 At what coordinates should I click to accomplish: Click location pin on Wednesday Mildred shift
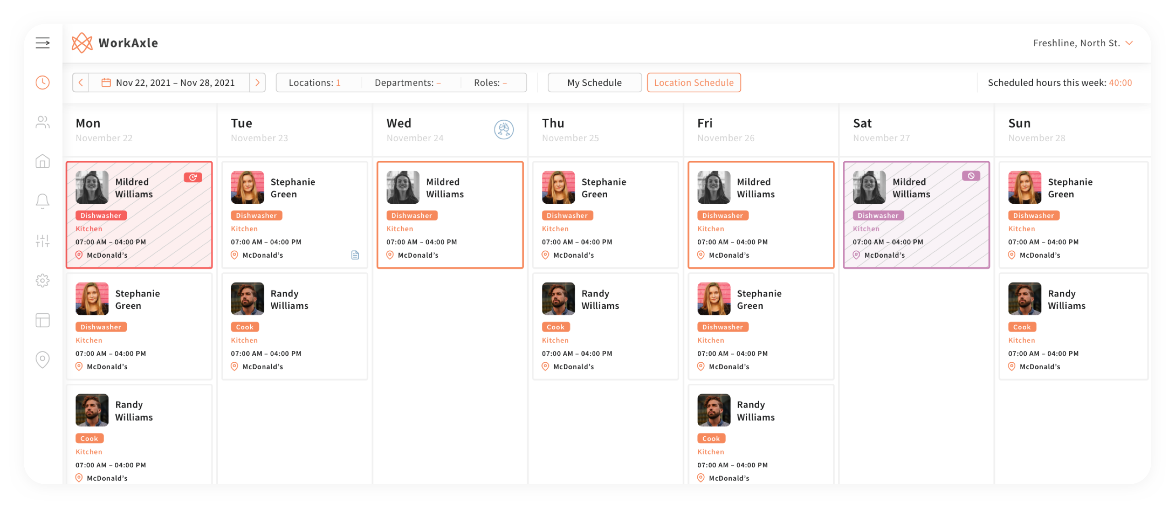390,255
